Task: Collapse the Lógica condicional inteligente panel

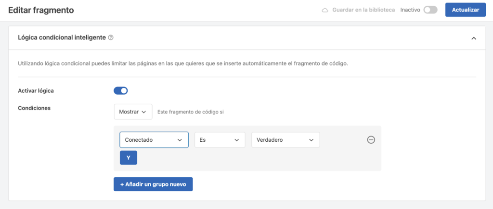Action: coord(474,38)
